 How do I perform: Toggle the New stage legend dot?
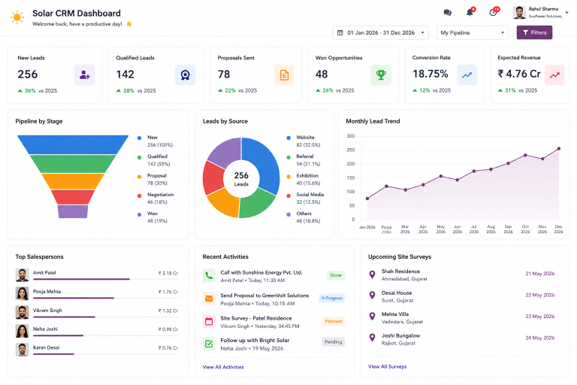point(139,138)
